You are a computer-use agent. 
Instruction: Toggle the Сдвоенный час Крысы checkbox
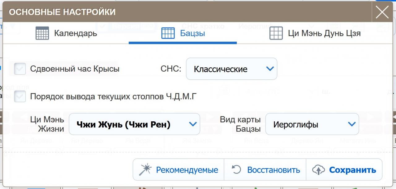click(x=20, y=69)
